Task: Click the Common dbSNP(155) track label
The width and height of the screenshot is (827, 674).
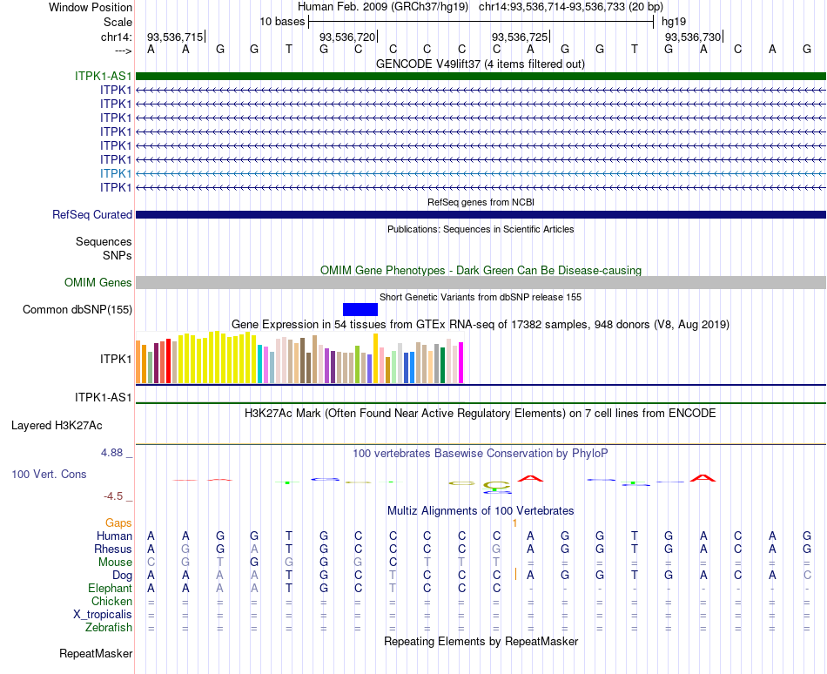Action: pos(77,310)
